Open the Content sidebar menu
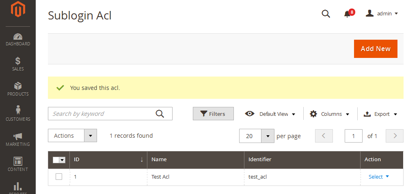Screen dimensions: 406x194 18,164
